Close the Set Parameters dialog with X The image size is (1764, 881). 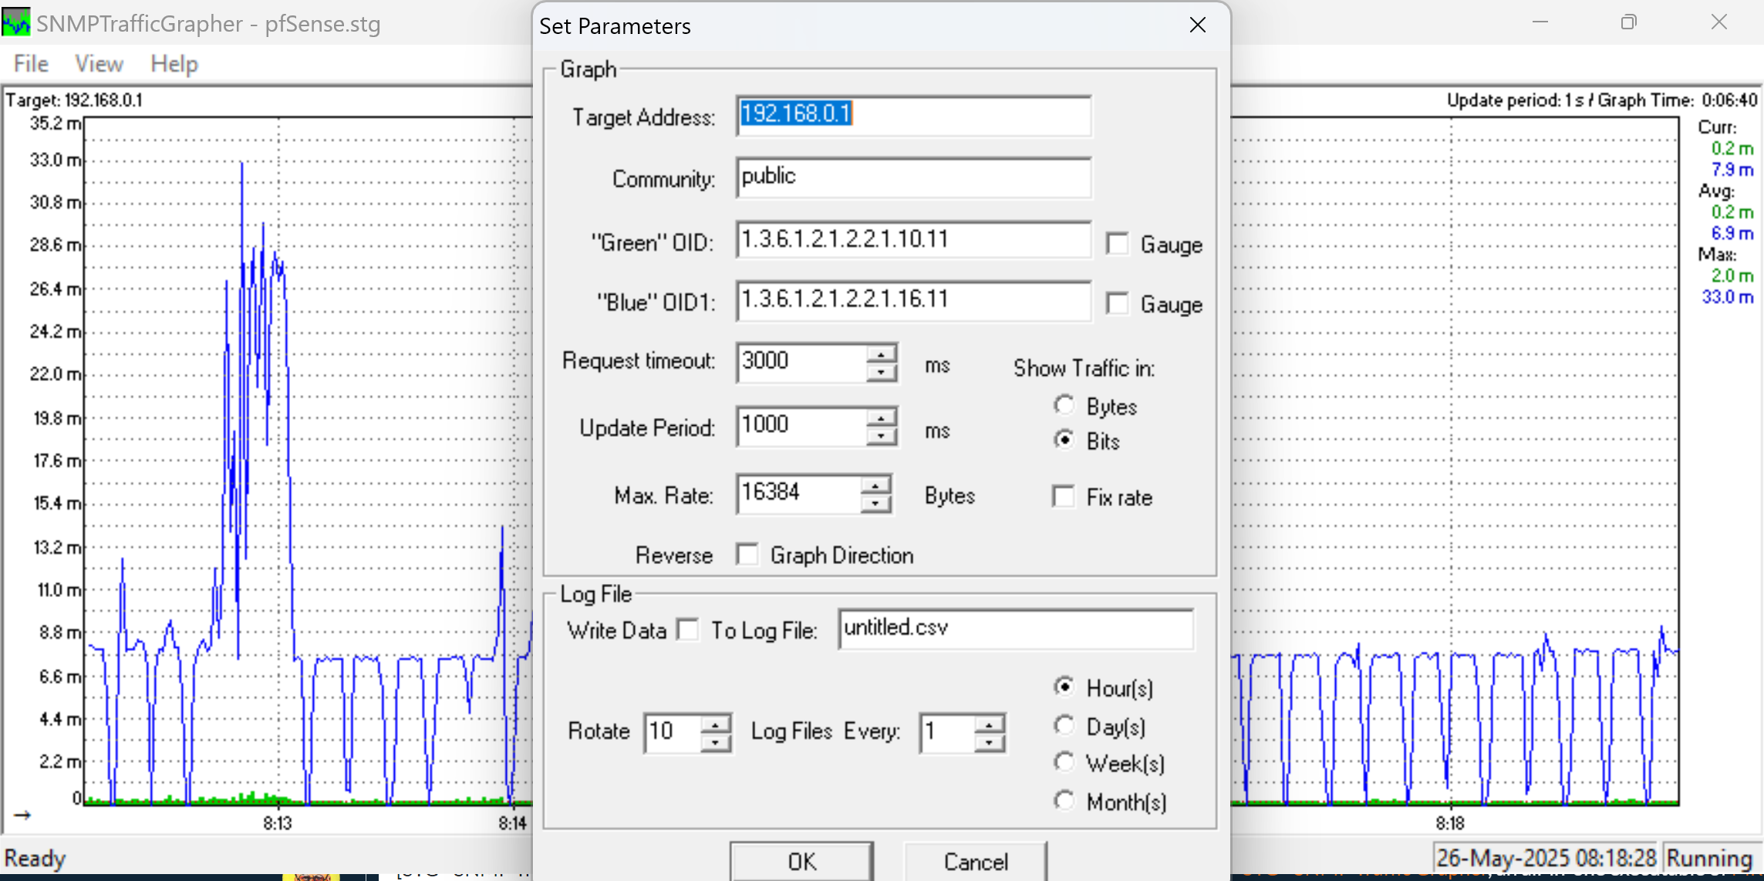(1197, 25)
